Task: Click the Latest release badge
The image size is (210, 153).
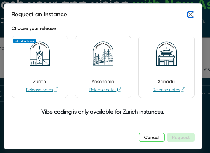Action: pyautogui.click(x=24, y=41)
